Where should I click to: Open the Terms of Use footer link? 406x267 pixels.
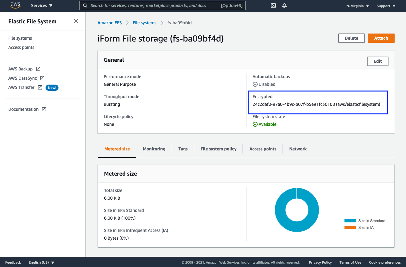(350, 262)
